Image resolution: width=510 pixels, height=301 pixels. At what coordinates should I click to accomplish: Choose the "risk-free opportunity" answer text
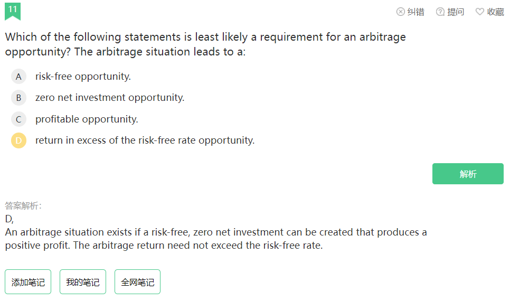83,77
